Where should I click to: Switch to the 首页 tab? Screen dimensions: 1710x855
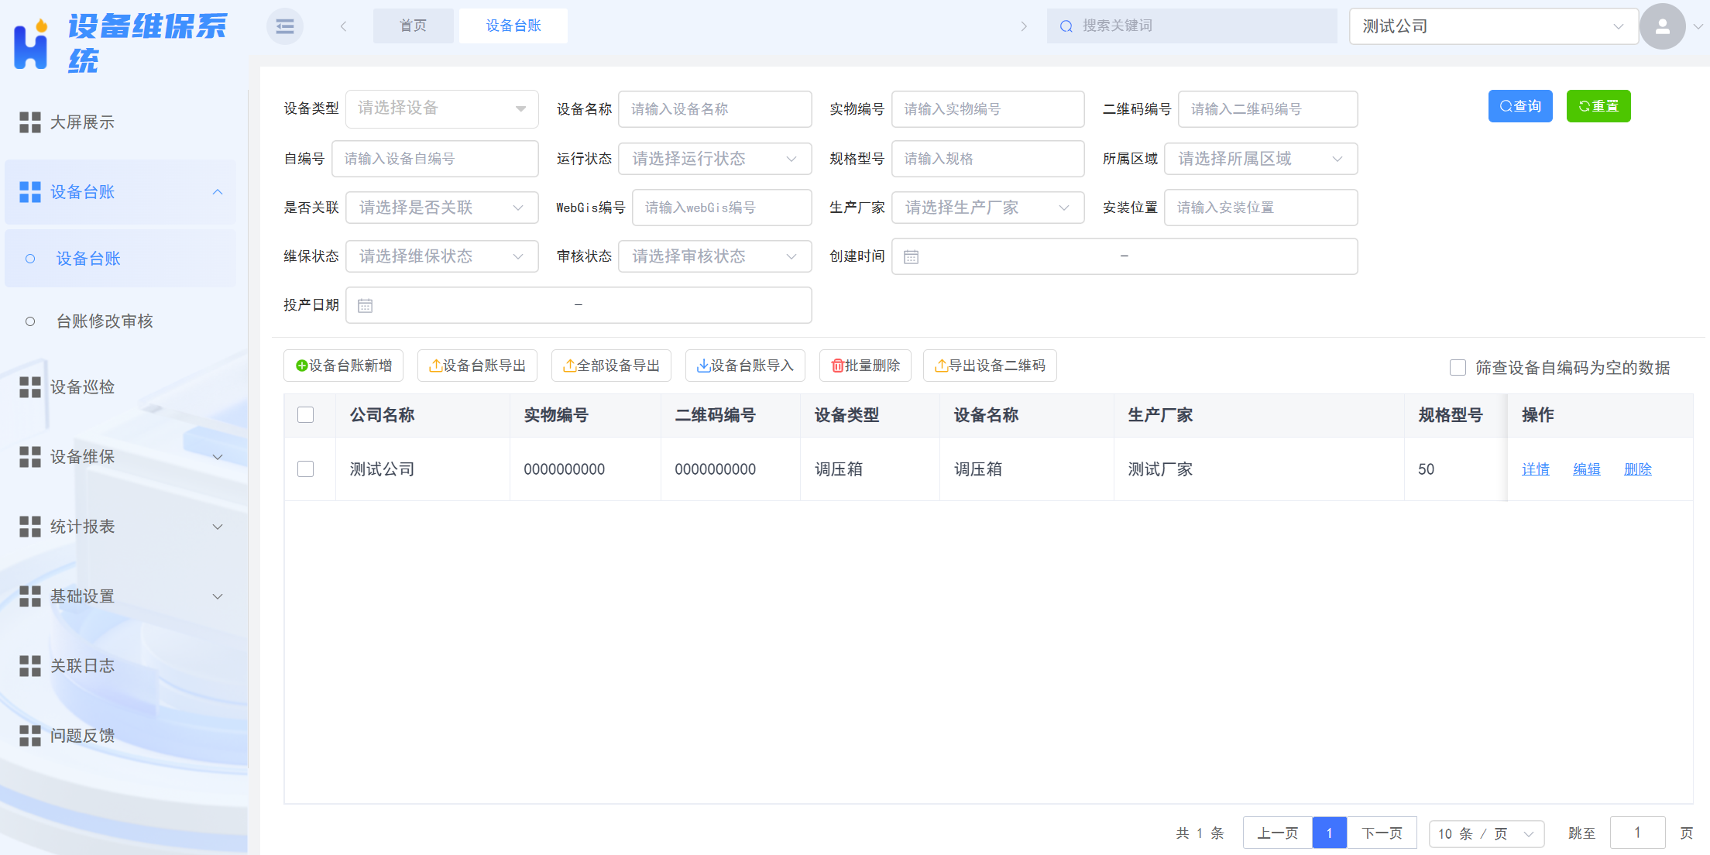point(413,25)
